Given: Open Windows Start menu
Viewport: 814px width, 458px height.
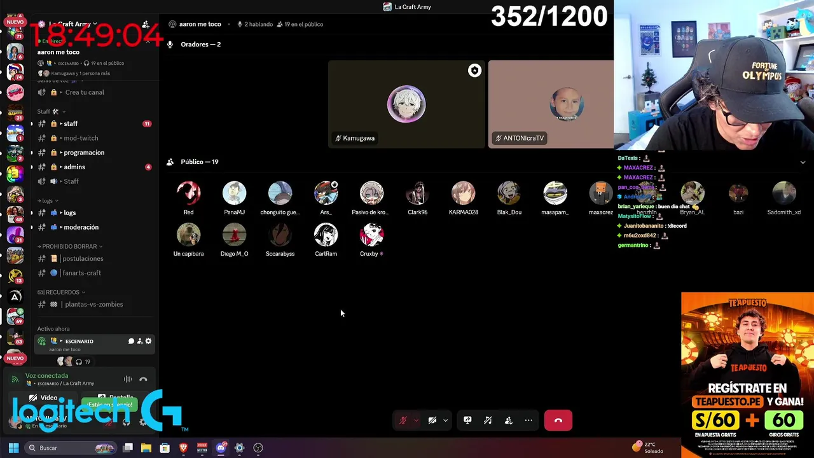Looking at the screenshot, I should click(x=13, y=448).
